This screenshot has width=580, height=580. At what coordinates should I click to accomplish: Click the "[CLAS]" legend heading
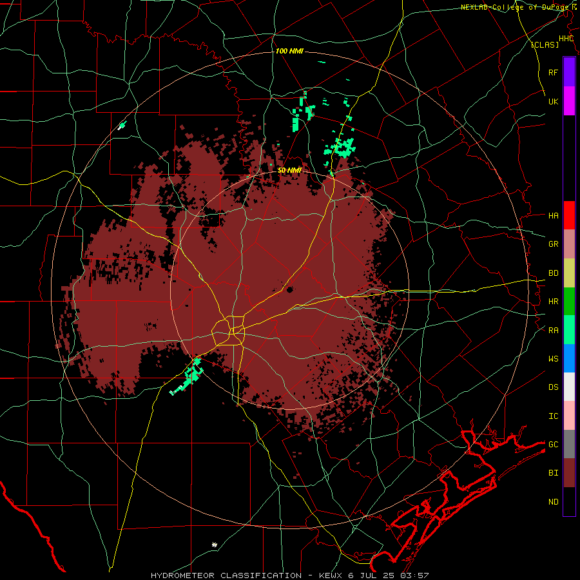(x=545, y=44)
